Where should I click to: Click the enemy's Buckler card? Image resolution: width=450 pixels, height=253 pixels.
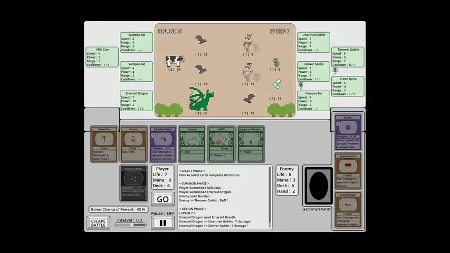pyautogui.click(x=348, y=132)
